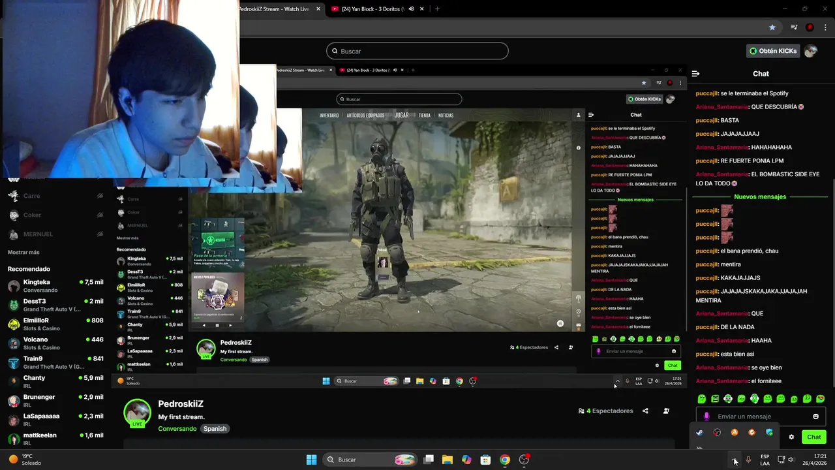
Task: Open recommended channel Brunenger
Action: coord(55,401)
